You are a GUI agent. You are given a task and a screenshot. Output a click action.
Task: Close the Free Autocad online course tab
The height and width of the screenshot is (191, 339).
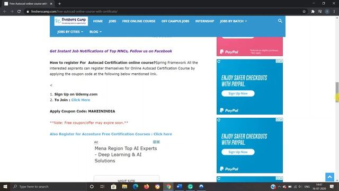(51, 4)
